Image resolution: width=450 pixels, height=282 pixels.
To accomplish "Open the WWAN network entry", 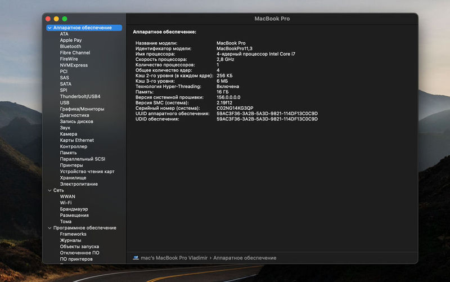I will (x=67, y=196).
